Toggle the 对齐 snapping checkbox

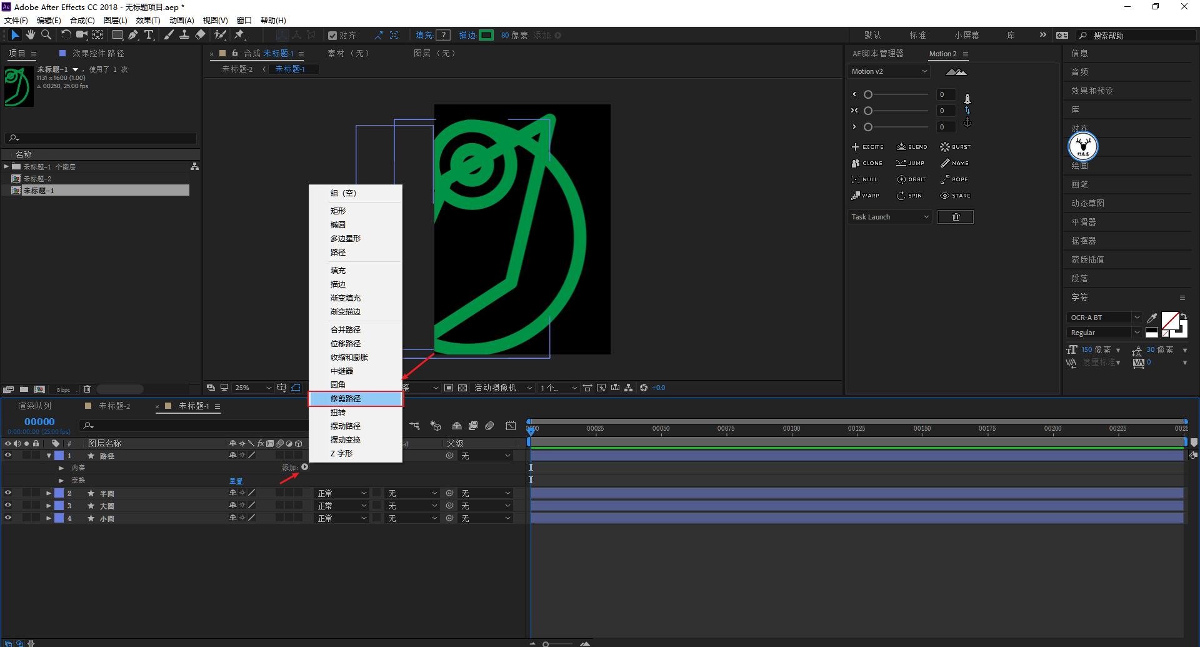(332, 36)
